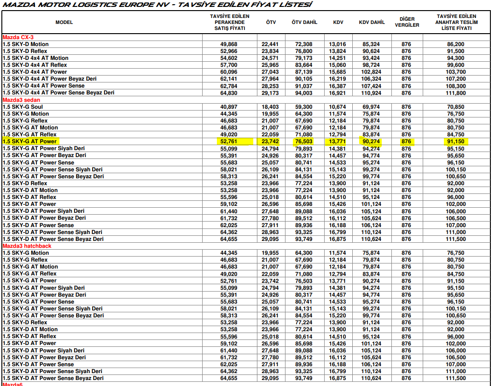Click the KDV DAHİL value 69,974
The height and width of the screenshot is (386, 495).
[x=371, y=107]
